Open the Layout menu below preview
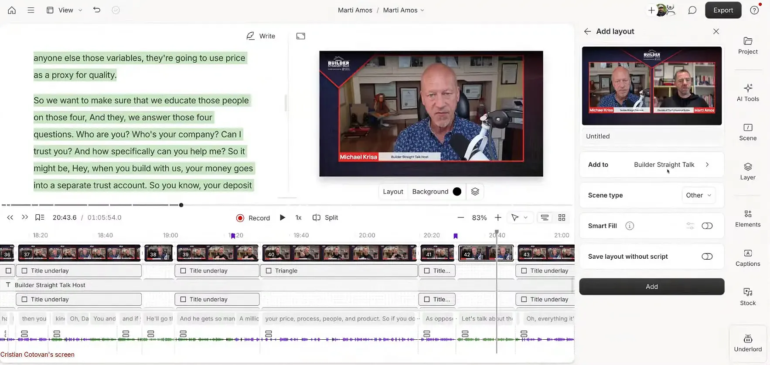 pyautogui.click(x=393, y=192)
